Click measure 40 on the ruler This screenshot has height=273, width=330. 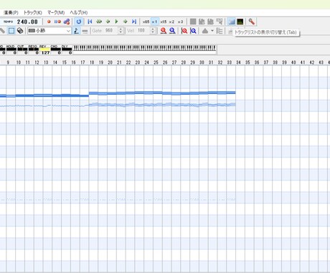pos(293,63)
